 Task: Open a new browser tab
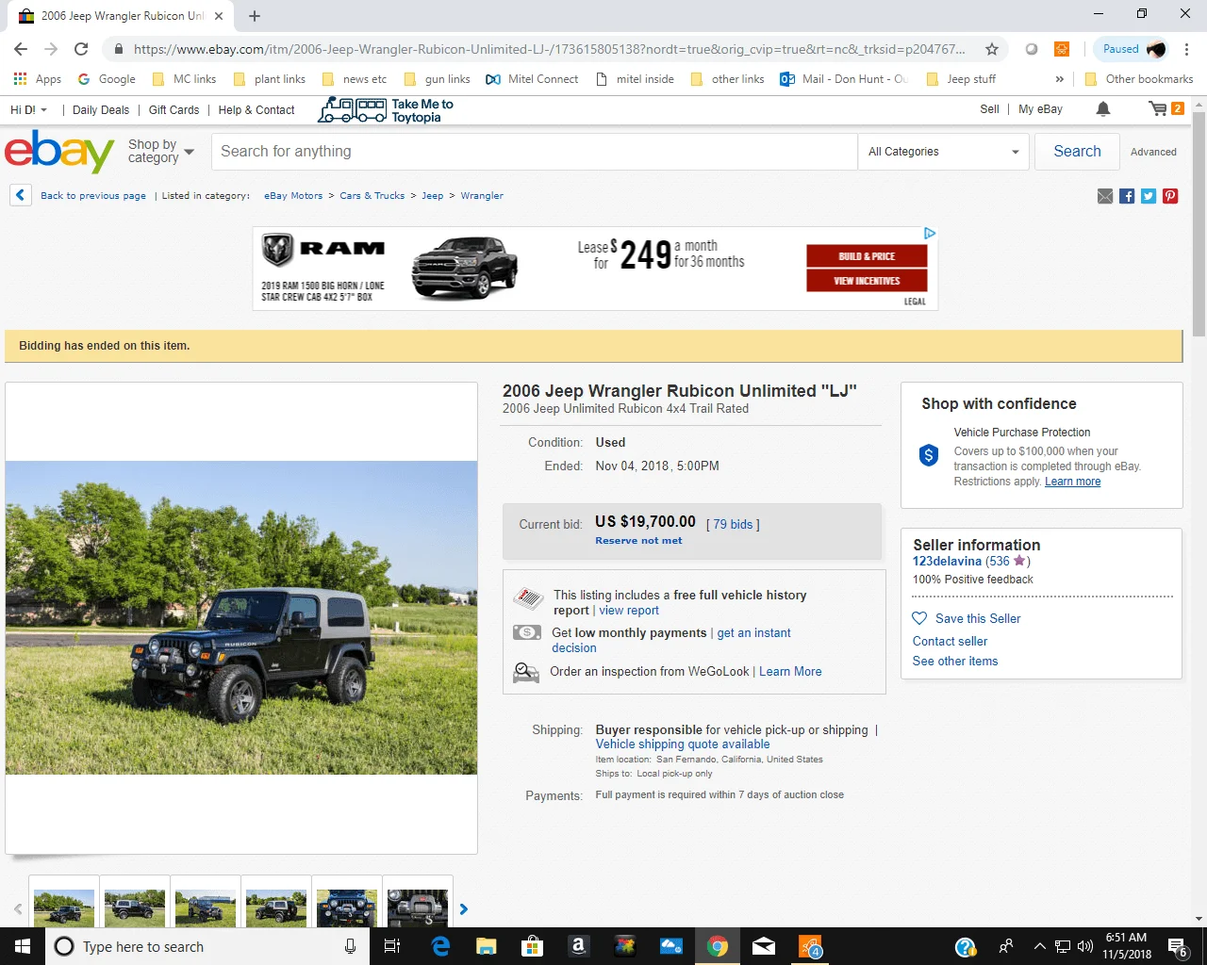coord(255,16)
